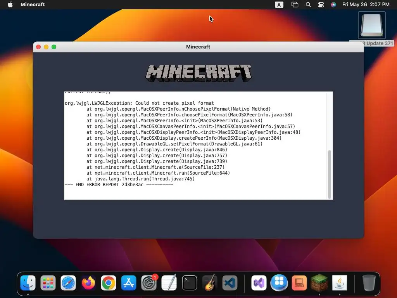Minimize the Minecraft window with yellow button
397x298 pixels.
[x=46, y=47]
